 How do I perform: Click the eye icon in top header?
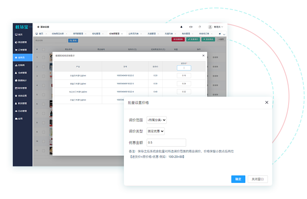[x=191, y=27]
